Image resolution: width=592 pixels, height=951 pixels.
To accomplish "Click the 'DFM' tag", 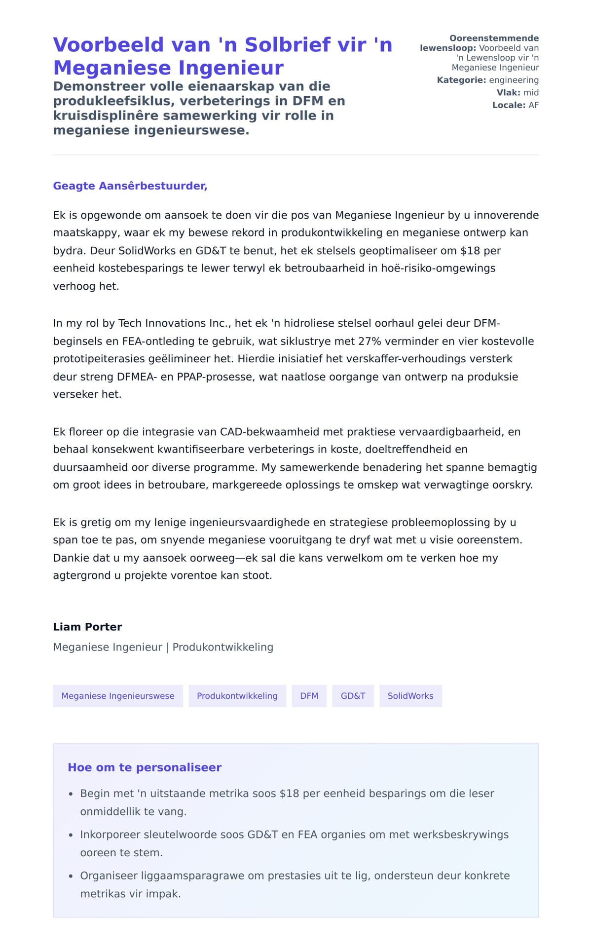I will point(309,696).
